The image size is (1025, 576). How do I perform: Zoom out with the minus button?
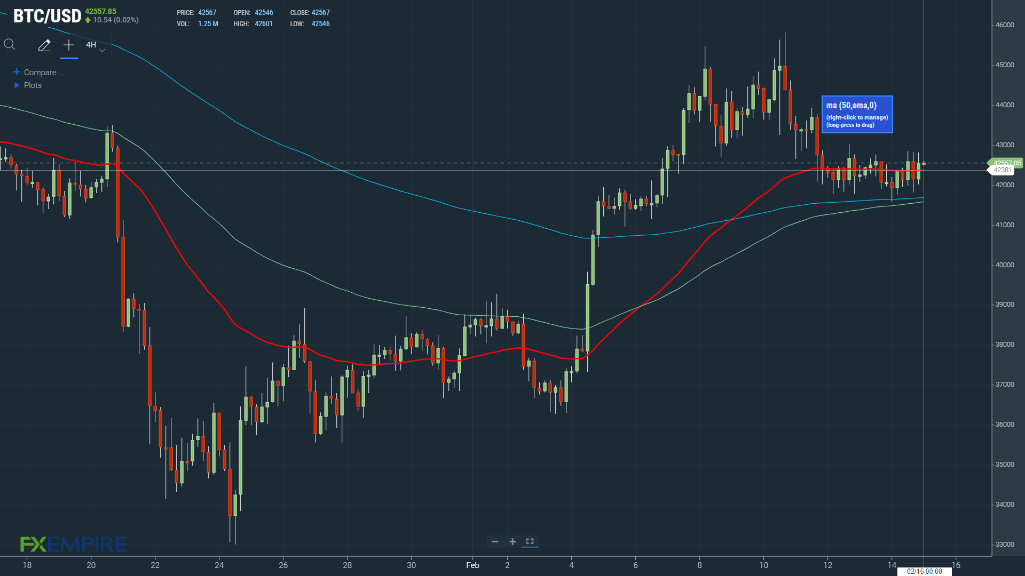(495, 541)
